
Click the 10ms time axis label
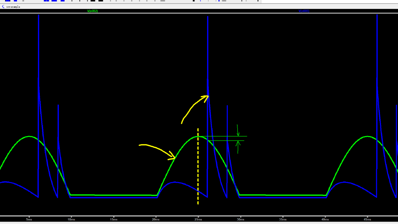click(71, 219)
